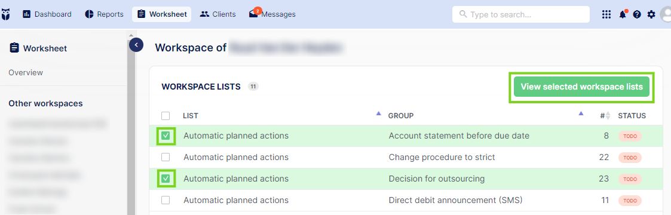The image size is (671, 215).
Task: Collapse the sidebar with the chevron button
Action: pyautogui.click(x=136, y=44)
